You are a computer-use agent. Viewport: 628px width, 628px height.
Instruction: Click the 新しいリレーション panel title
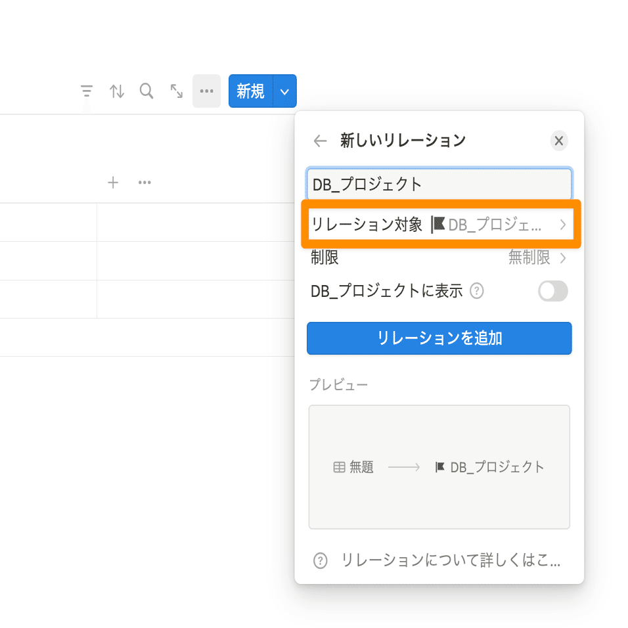coord(403,141)
